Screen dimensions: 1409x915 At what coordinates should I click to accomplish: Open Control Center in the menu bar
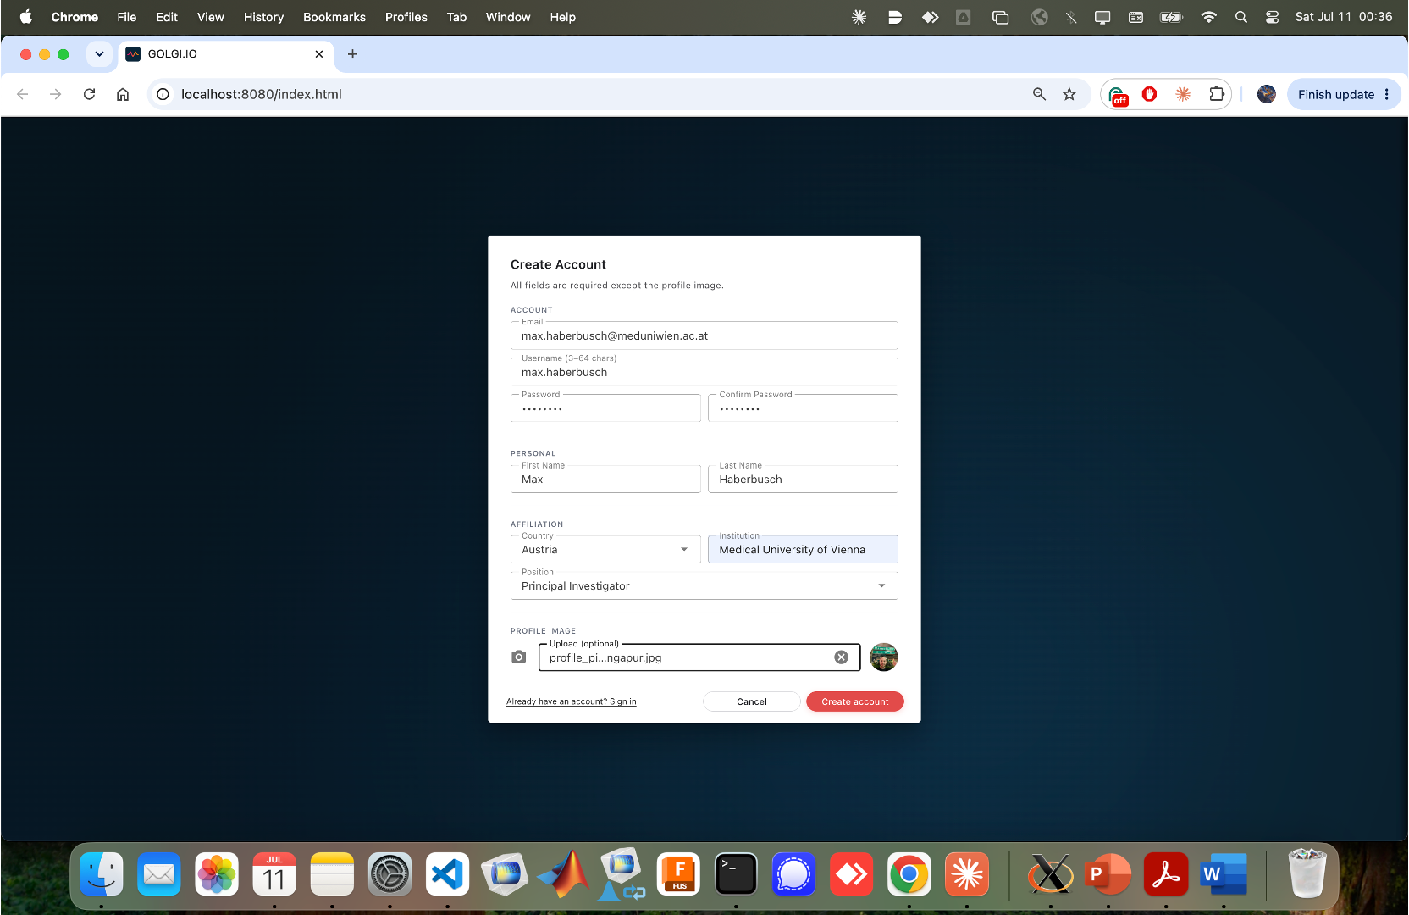coord(1272,17)
